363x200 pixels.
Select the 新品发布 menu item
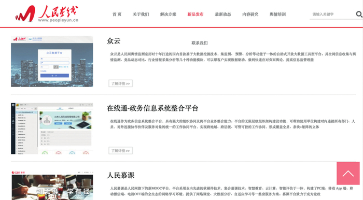click(x=196, y=15)
